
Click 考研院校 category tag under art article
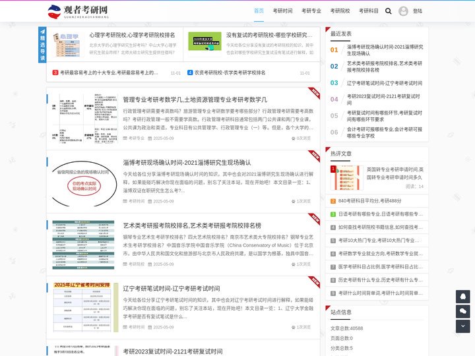point(137,264)
